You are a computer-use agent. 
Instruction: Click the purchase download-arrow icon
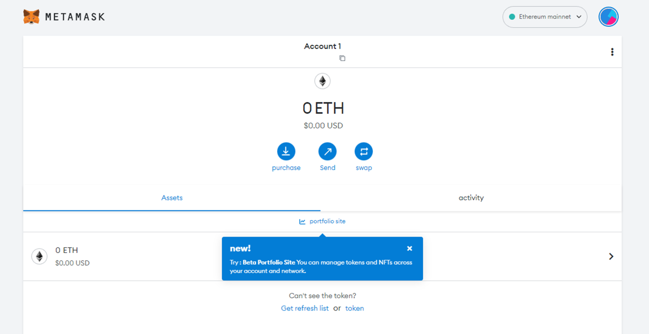coord(286,151)
